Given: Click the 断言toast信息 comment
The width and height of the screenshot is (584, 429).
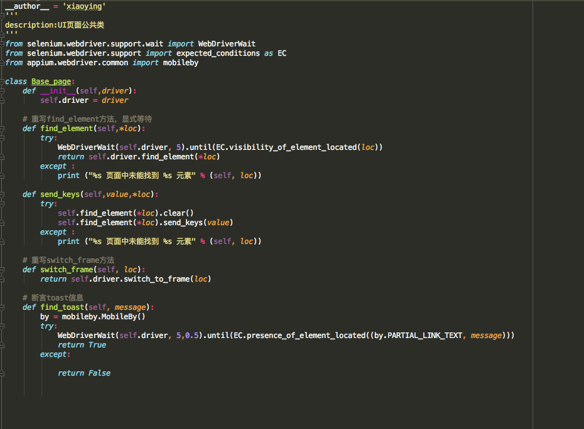Looking at the screenshot, I should [x=53, y=298].
